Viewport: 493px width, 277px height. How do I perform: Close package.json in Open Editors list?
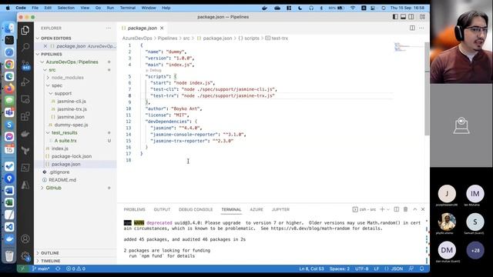(45, 46)
